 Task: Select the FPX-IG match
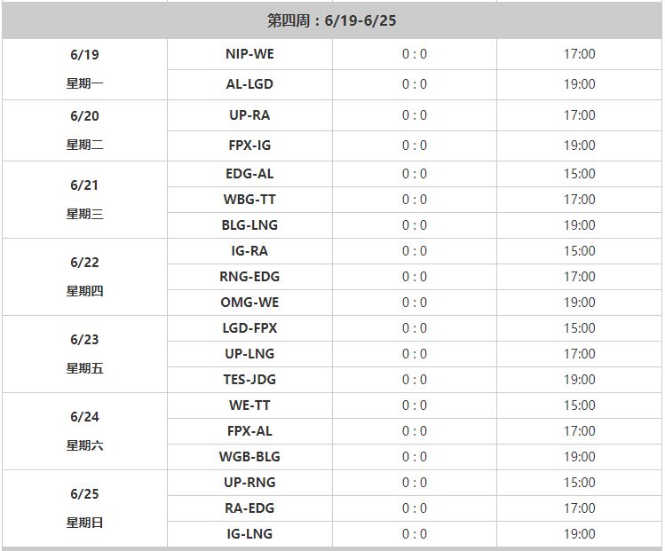249,146
